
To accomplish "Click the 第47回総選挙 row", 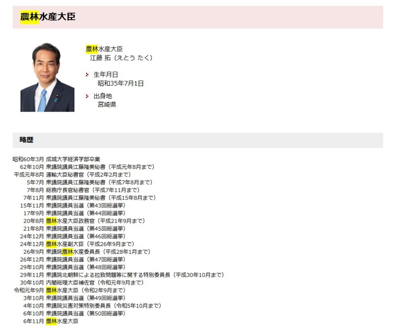I will click(x=72, y=260).
